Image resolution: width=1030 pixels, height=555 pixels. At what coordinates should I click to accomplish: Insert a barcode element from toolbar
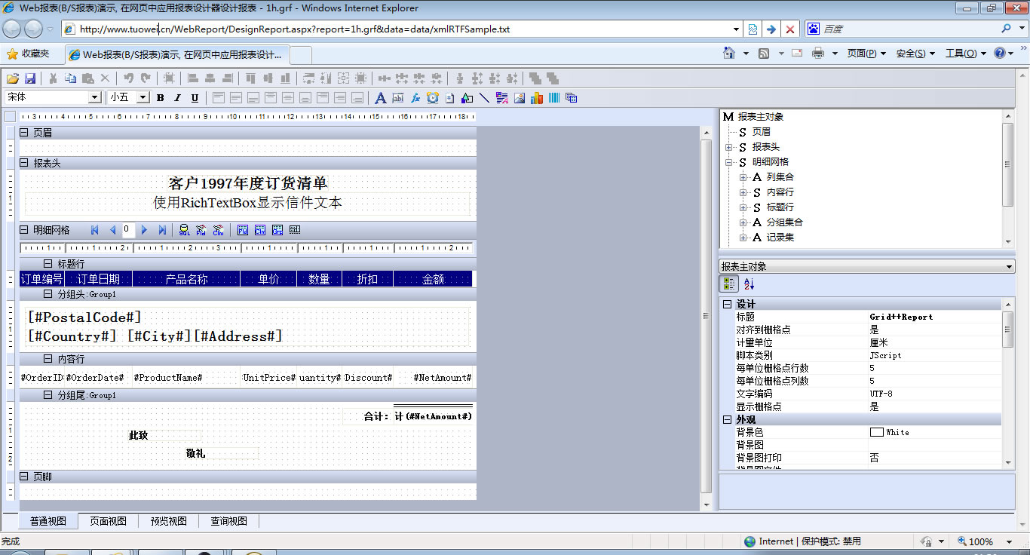pos(554,98)
